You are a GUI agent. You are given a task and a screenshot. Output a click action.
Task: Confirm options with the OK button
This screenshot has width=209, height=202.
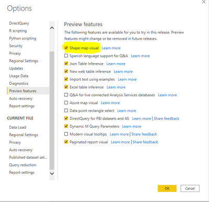click(x=167, y=188)
